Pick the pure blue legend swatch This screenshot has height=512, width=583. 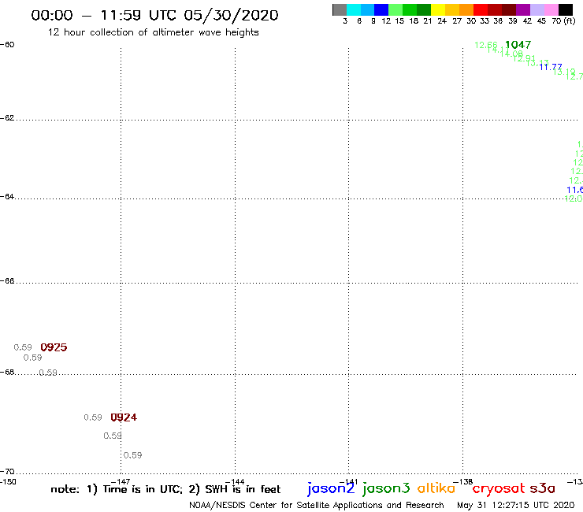pos(381,9)
